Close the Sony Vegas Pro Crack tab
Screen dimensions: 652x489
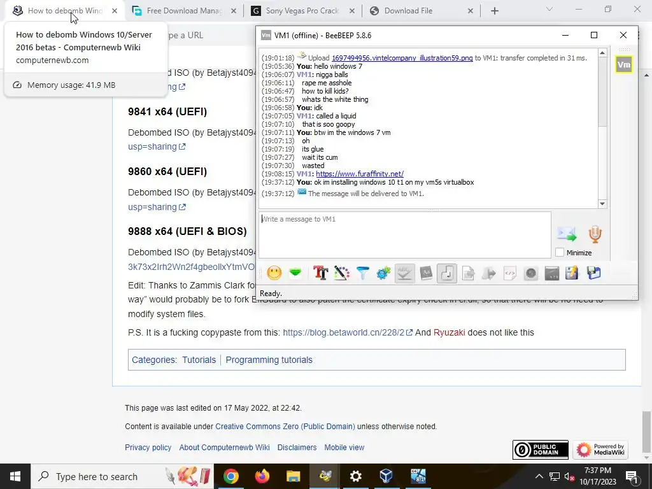point(351,11)
